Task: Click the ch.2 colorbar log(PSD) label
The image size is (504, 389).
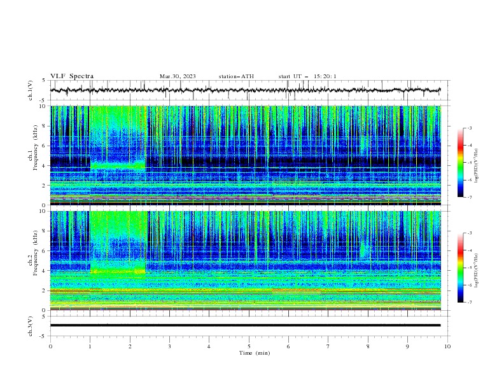Action: pyautogui.click(x=476, y=271)
